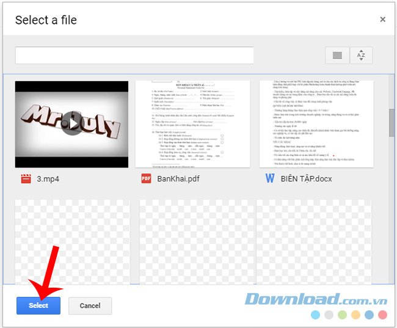Select the 3.mp4 video file icon
Screen dimensions: 397x328
(26, 178)
